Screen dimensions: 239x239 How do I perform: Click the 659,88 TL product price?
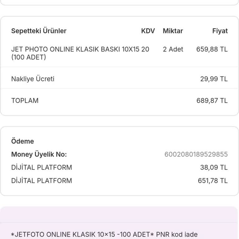click(x=212, y=49)
